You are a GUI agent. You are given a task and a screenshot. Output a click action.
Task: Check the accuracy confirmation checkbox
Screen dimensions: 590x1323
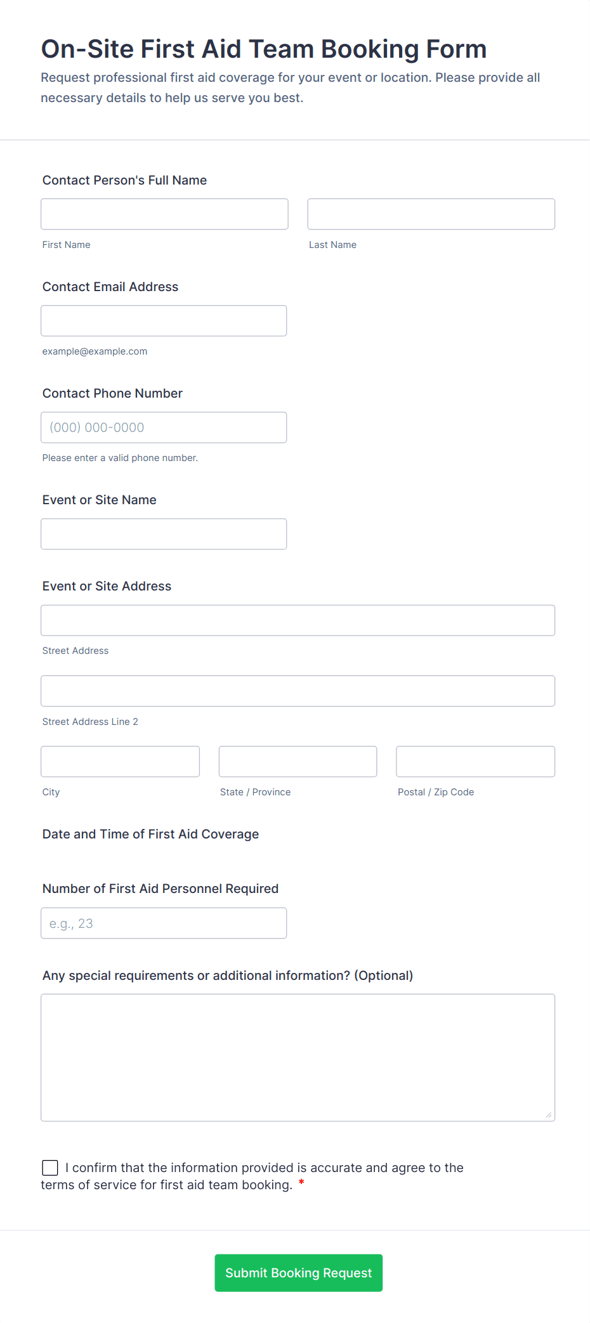[x=50, y=1168]
